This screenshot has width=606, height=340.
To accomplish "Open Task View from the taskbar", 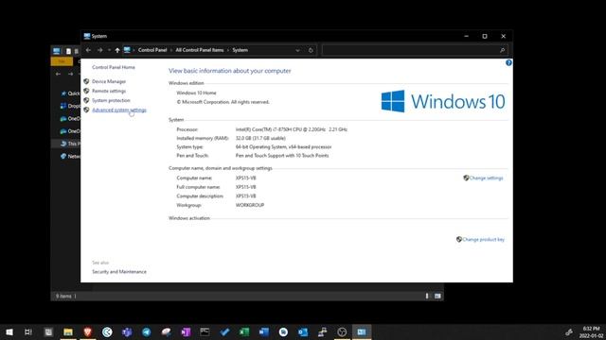I will point(28,331).
